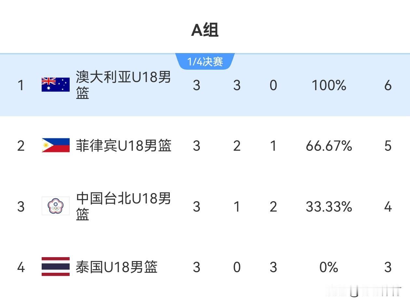
Task: Open the A组 group heading
Action: [205, 30]
